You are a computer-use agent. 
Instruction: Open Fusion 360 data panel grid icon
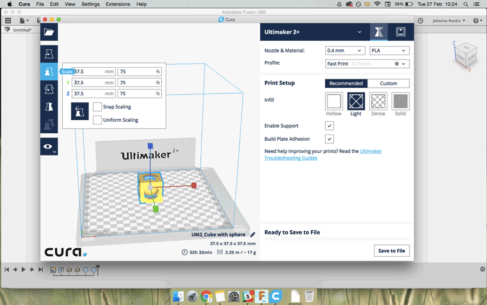pyautogui.click(x=8, y=21)
